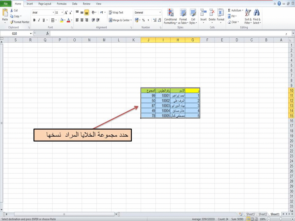Switch to the Data tab

(x=75, y=4)
